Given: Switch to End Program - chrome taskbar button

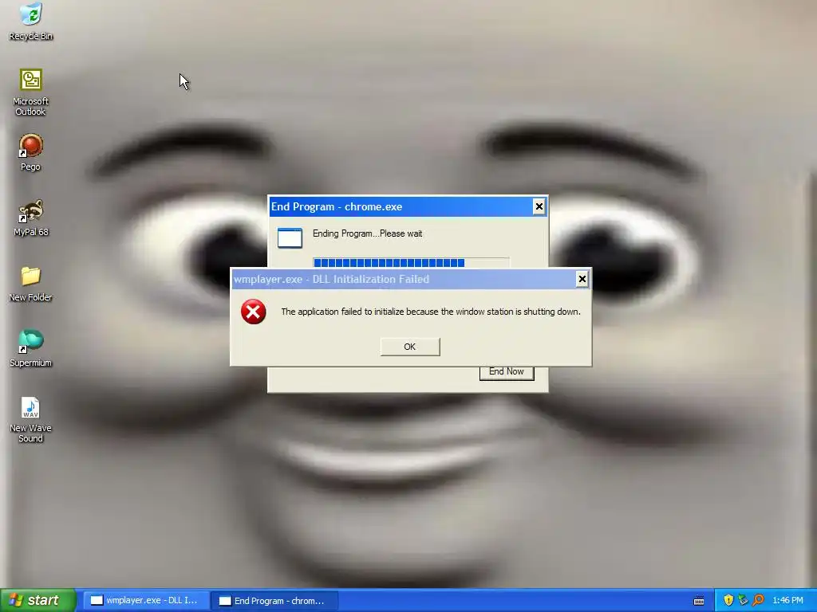Looking at the screenshot, I should click(275, 601).
